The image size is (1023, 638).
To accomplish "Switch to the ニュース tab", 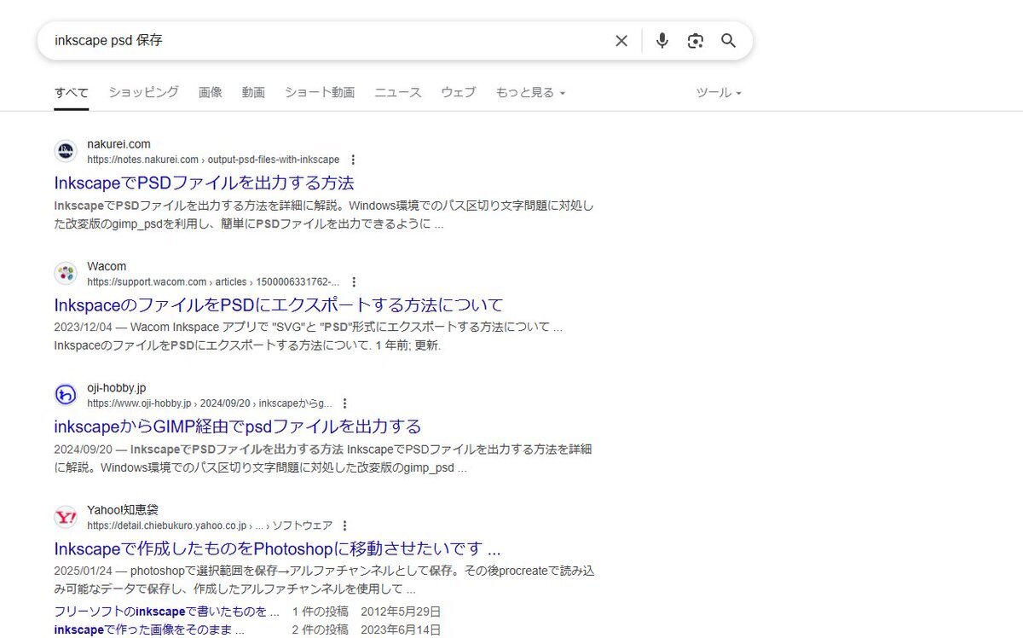I will pos(398,92).
